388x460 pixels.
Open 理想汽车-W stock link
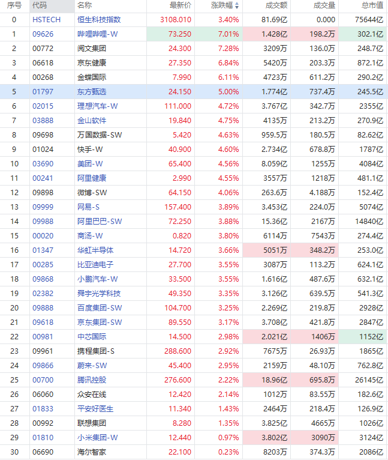97,106
